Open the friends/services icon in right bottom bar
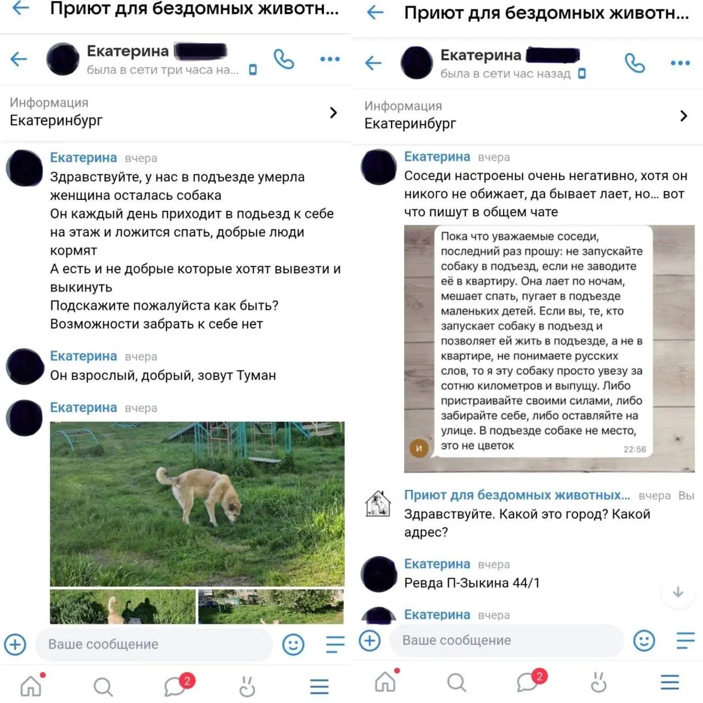This screenshot has height=703, width=703. pos(599,683)
